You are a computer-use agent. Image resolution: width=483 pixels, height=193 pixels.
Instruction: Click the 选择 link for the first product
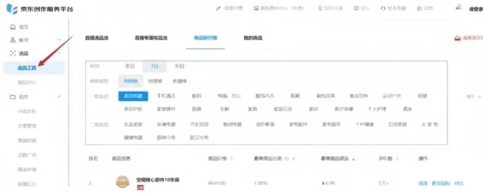click(423, 183)
